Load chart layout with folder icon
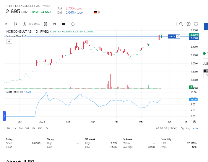The image size is (208, 162). coord(64,24)
